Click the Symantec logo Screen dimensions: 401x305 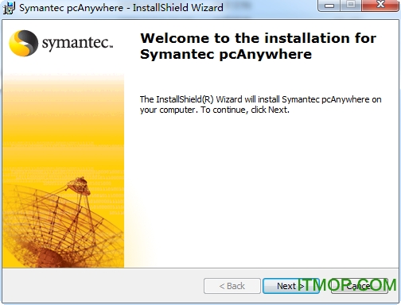(x=61, y=43)
